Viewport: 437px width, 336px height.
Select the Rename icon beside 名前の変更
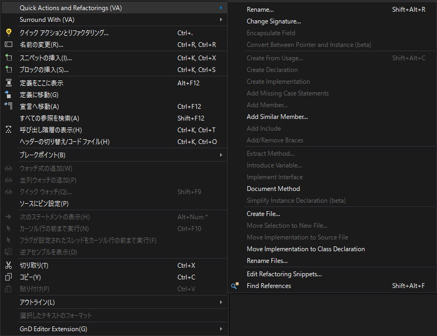[8, 45]
